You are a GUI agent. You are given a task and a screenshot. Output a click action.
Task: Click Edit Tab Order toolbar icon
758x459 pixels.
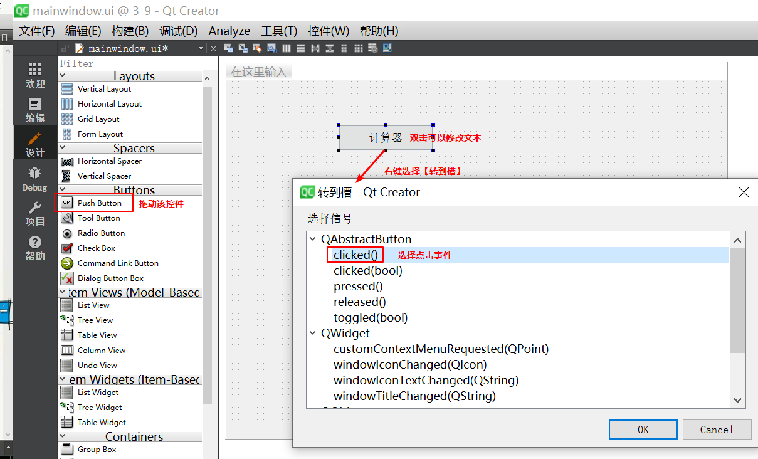[271, 48]
